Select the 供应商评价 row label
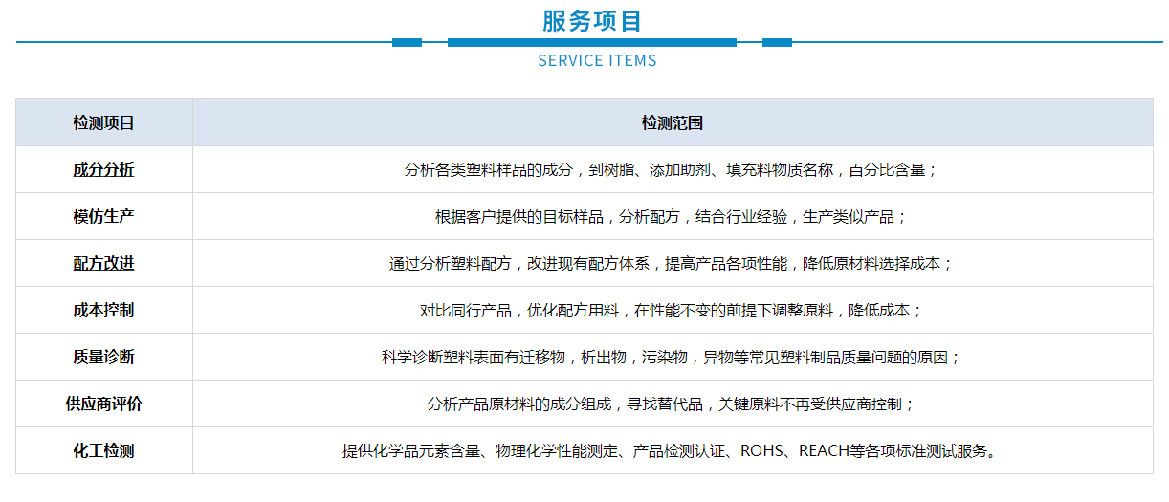 (104, 404)
